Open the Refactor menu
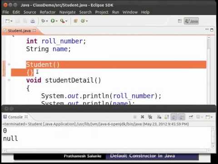The height and width of the screenshot is (164, 218). pos(48,12)
